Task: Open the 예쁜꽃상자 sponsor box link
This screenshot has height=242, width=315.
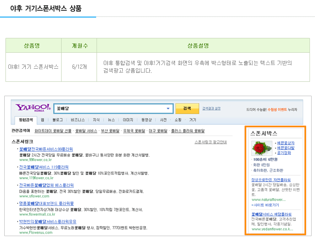Action: pyautogui.click(x=285, y=143)
